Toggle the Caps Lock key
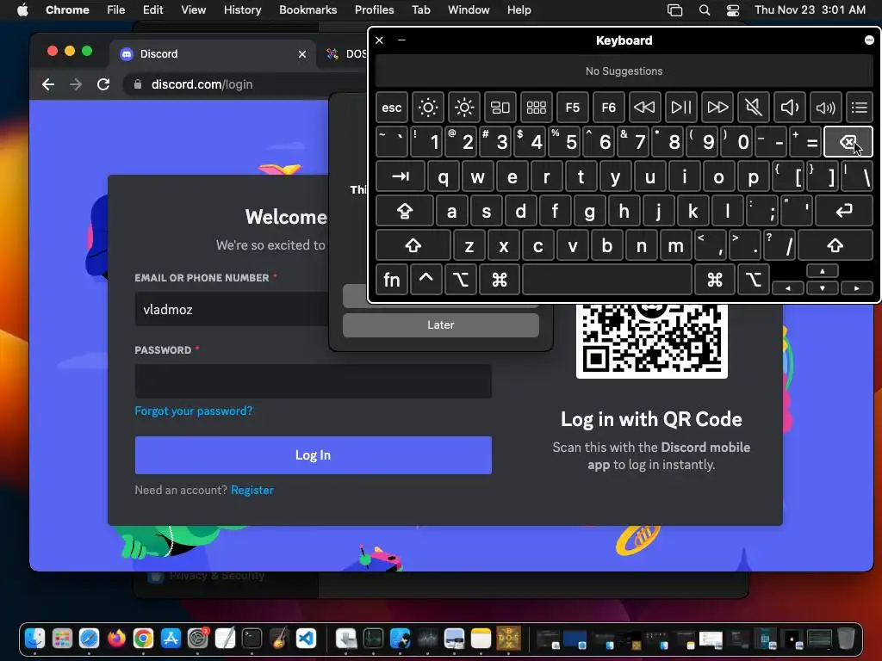882x661 pixels. point(405,212)
